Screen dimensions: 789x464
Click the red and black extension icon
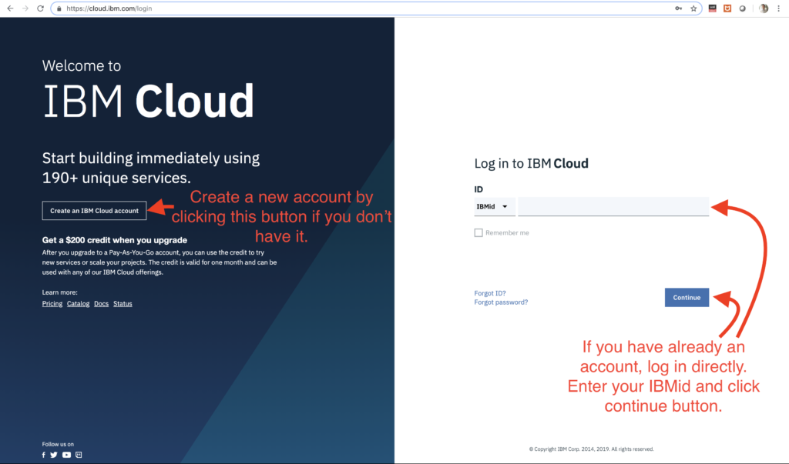712,8
